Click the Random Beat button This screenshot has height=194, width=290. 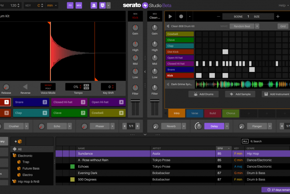tap(242, 26)
